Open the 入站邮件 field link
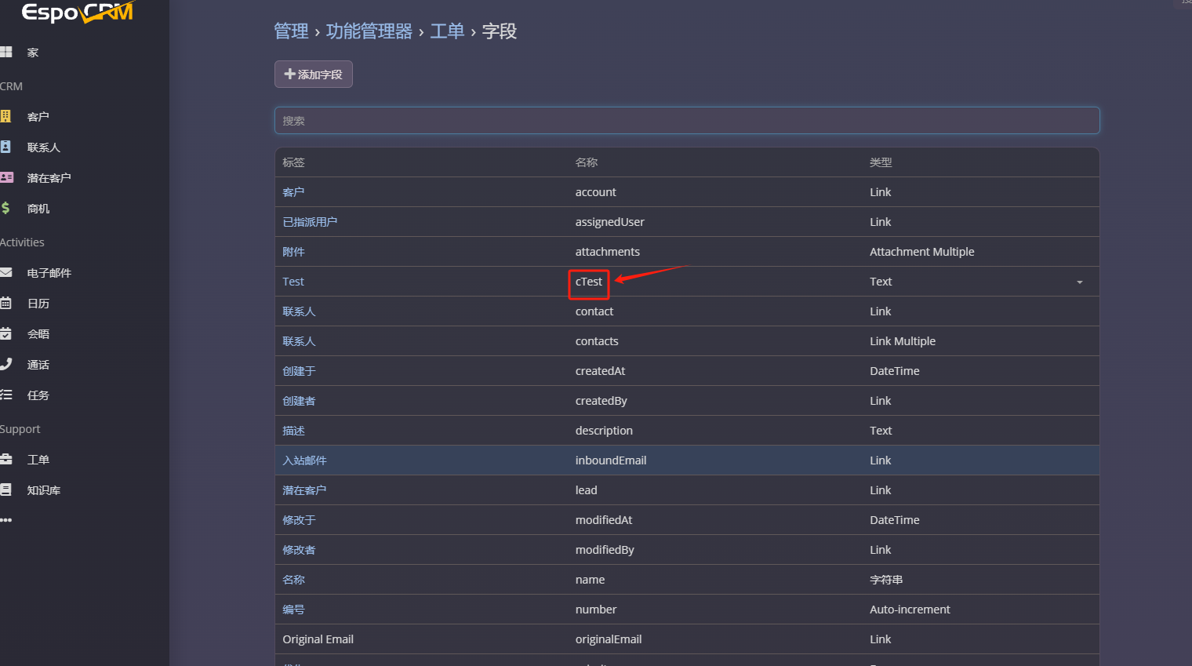The height and width of the screenshot is (666, 1192). coord(304,460)
